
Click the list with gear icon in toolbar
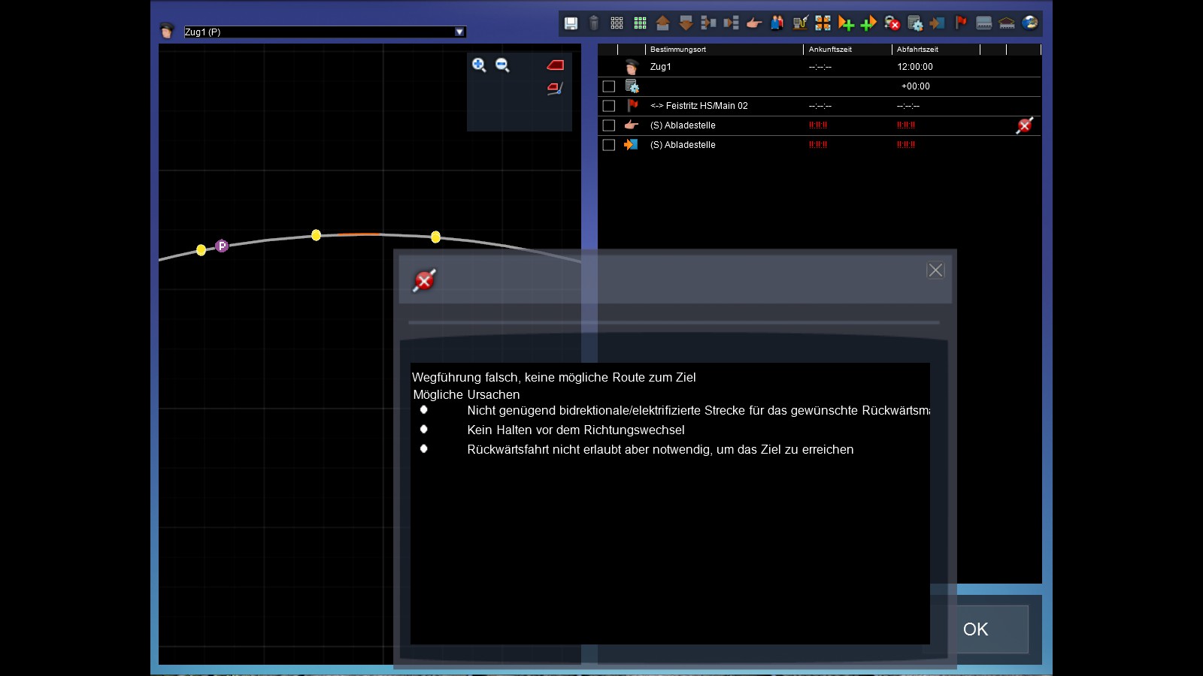point(915,23)
